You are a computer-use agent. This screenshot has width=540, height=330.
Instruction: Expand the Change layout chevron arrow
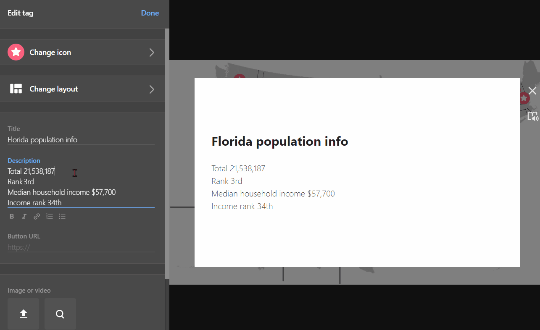tap(152, 89)
